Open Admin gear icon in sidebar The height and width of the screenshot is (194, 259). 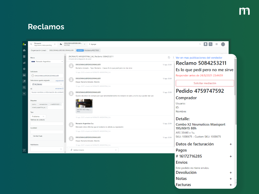tap(24, 69)
